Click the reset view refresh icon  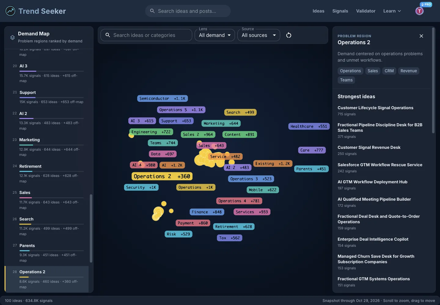pos(289,35)
